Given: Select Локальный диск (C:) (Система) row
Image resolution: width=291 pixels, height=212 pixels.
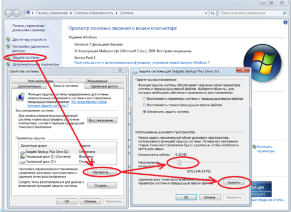Looking at the screenshot, I should point(68,157).
